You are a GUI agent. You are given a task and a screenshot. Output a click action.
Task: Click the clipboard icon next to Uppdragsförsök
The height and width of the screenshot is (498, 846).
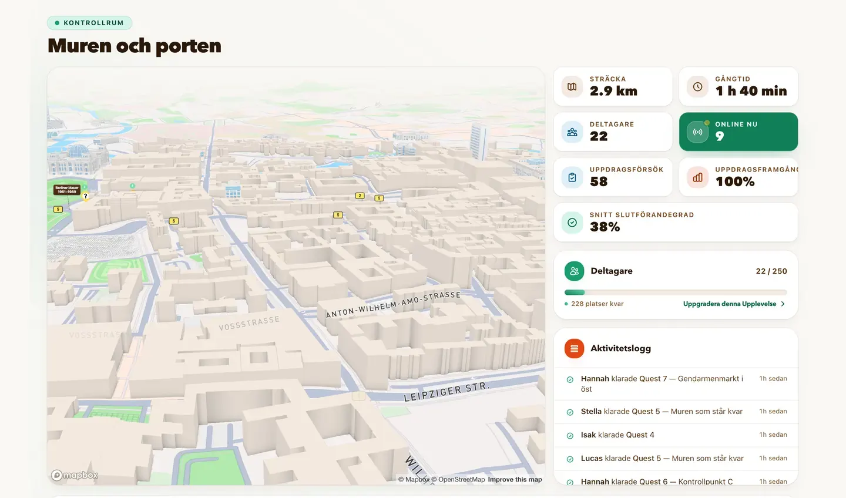click(572, 177)
